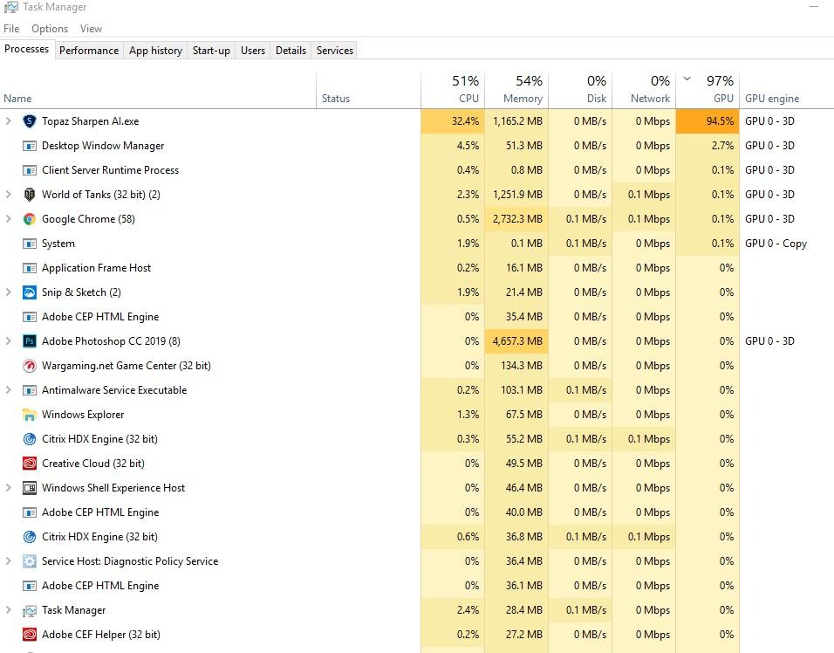
Task: Sort by the Status column header
Action: point(368,91)
